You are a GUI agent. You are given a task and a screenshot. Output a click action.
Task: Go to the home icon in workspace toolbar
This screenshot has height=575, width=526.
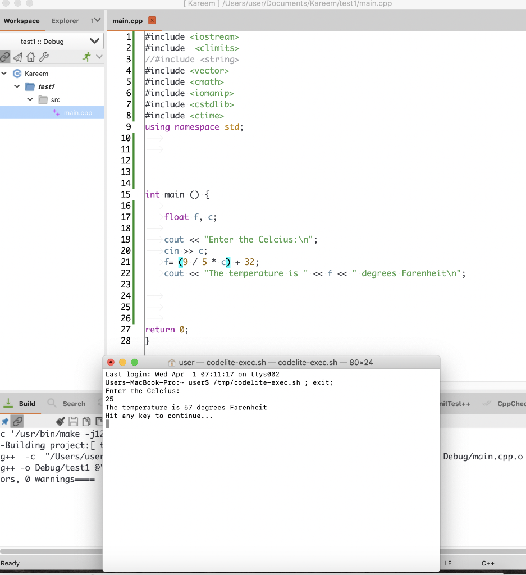(31, 57)
